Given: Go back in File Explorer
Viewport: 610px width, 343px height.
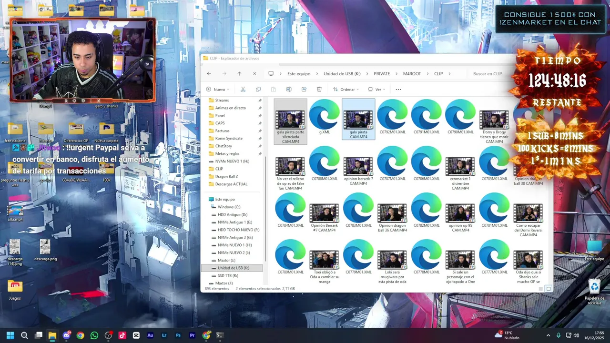Looking at the screenshot, I should point(209,74).
